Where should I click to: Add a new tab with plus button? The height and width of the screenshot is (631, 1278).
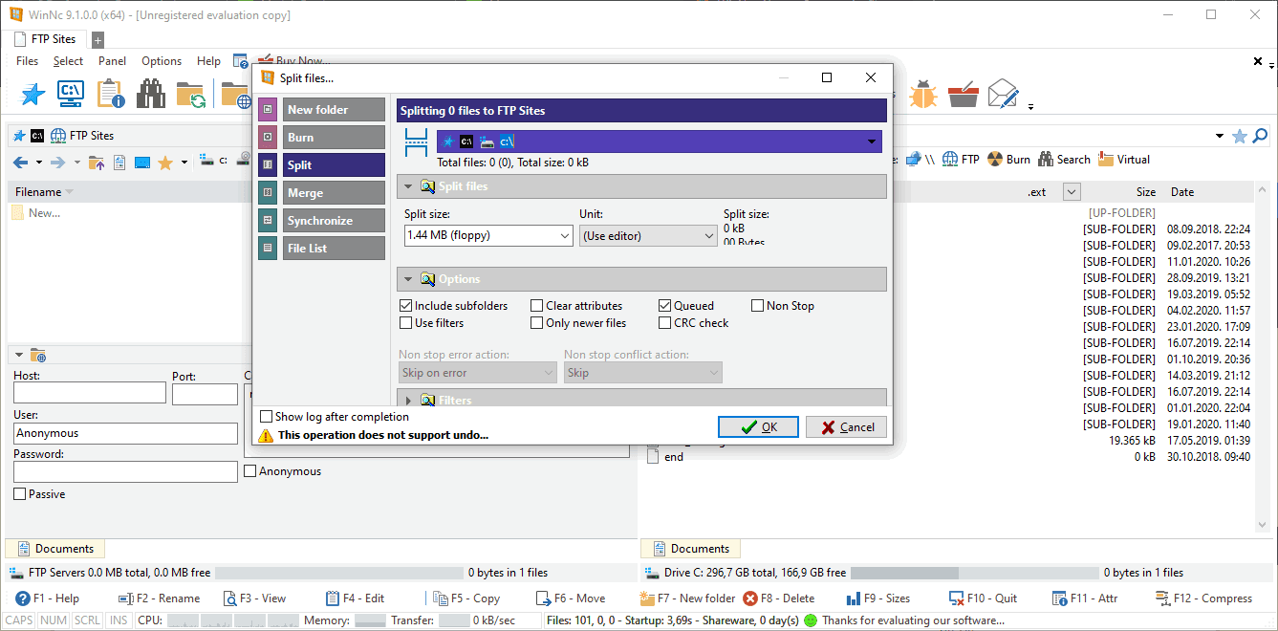[97, 40]
